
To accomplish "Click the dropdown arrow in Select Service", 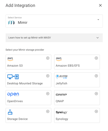I will click(x=98, y=19).
